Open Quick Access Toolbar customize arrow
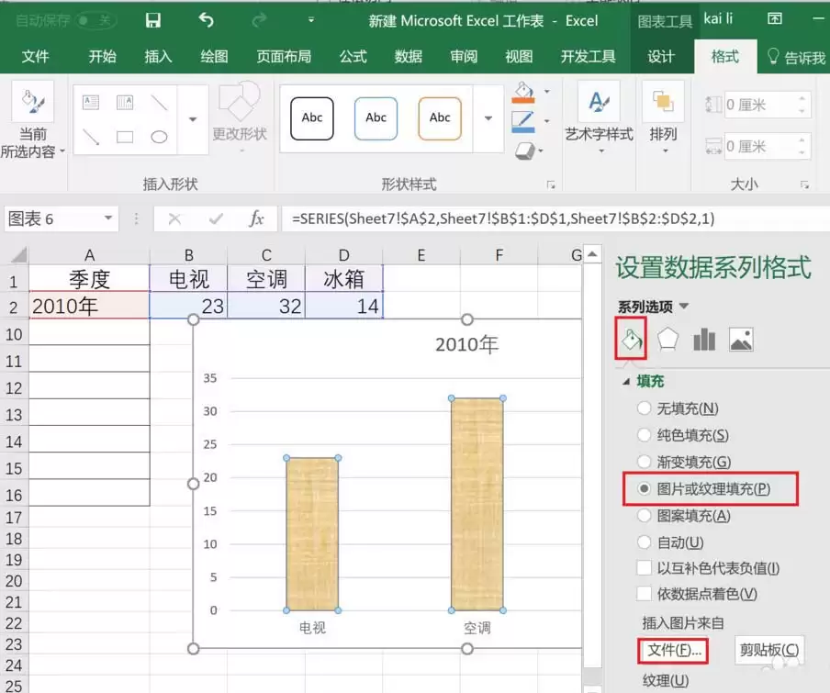Image resolution: width=830 pixels, height=693 pixels. point(311,20)
